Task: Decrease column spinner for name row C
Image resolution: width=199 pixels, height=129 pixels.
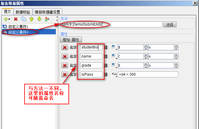Action: pyautogui.click(x=146, y=58)
